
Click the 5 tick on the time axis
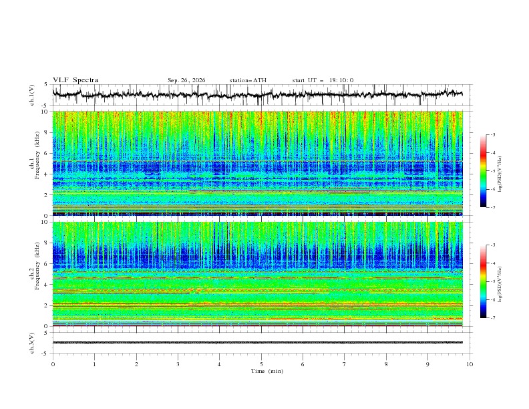pos(261,364)
